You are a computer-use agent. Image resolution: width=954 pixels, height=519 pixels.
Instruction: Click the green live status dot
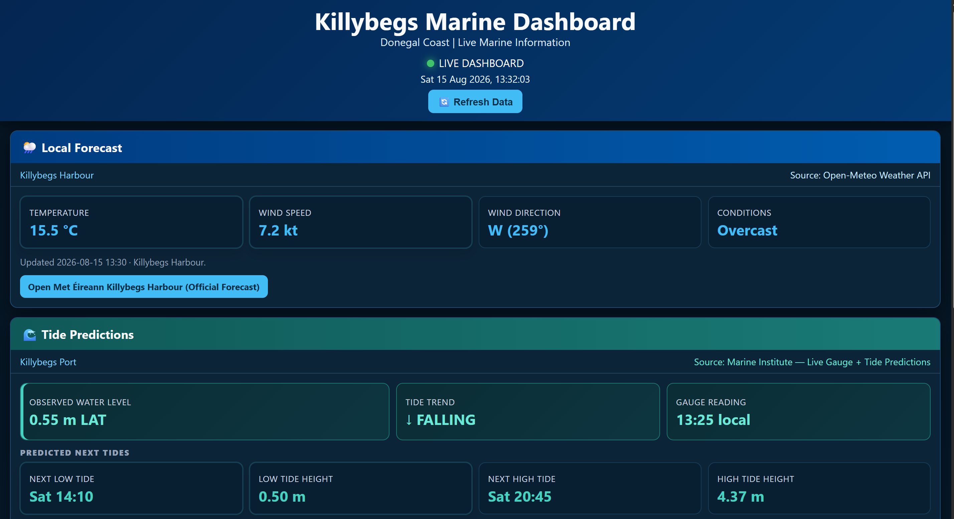430,63
